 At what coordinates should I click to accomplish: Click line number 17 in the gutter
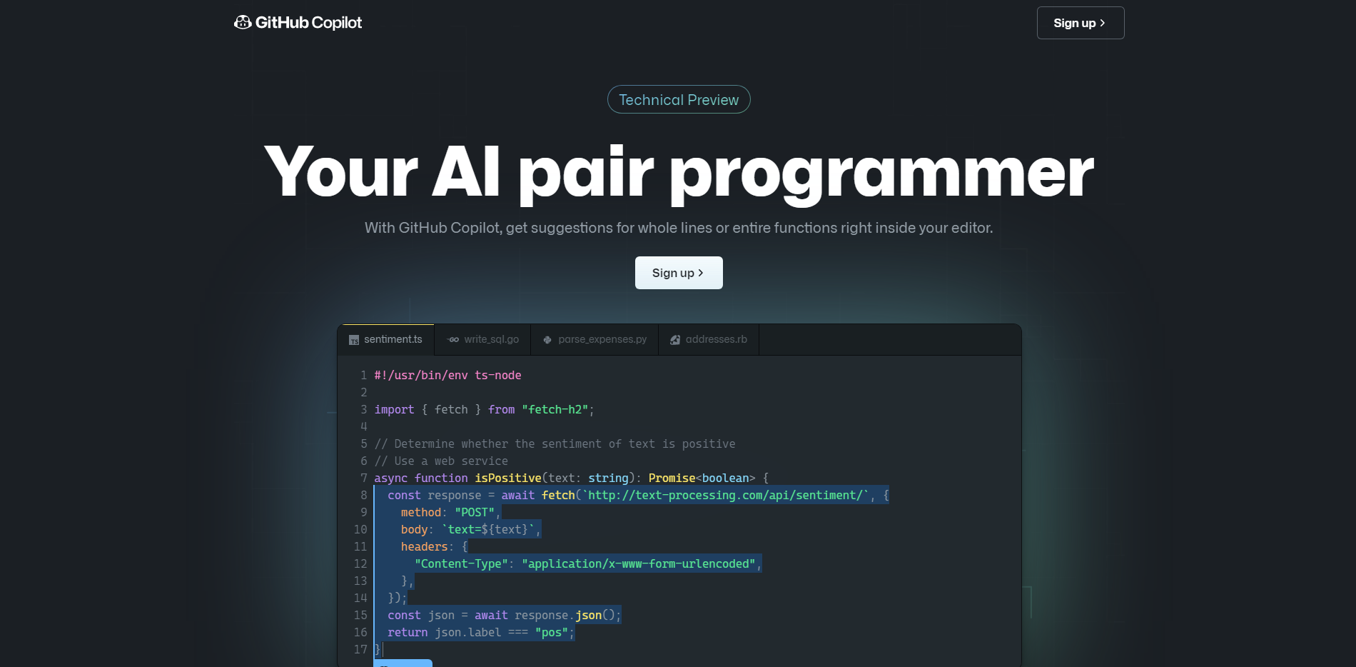coord(360,650)
